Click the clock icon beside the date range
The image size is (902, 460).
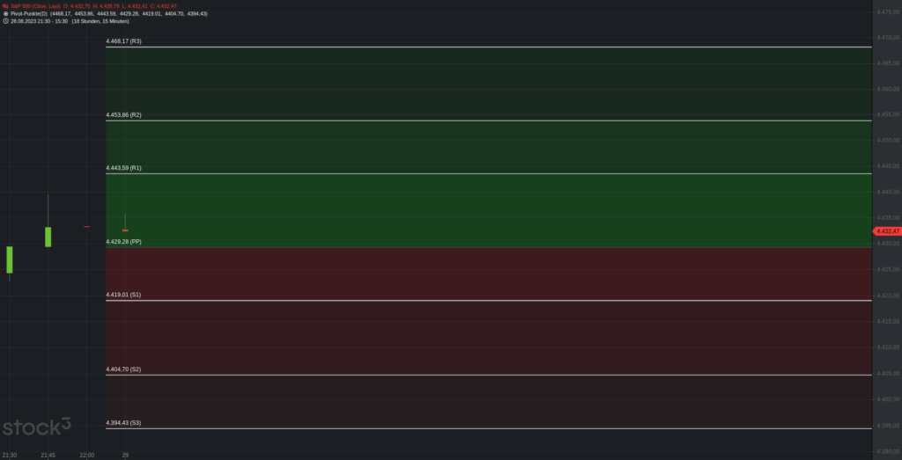click(5, 21)
